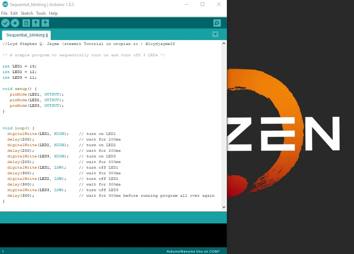Click 'digitalWrite(LED3, HIGH);' statement

38,156
